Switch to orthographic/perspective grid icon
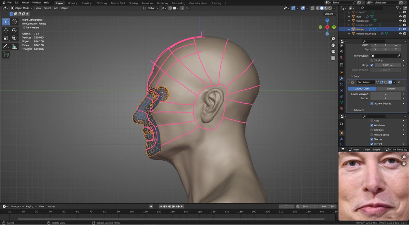 click(x=333, y=58)
